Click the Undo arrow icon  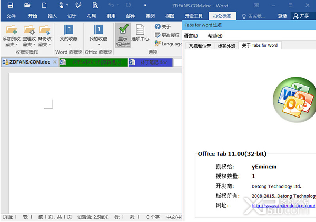coord(111,5)
